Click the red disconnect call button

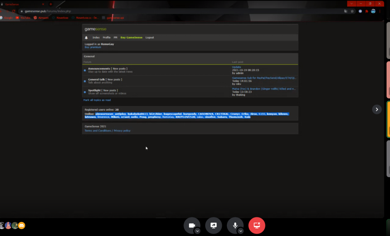pos(257,225)
